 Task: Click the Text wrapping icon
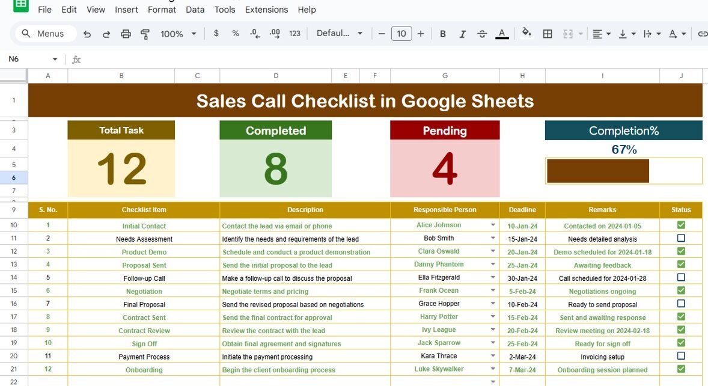tap(647, 34)
